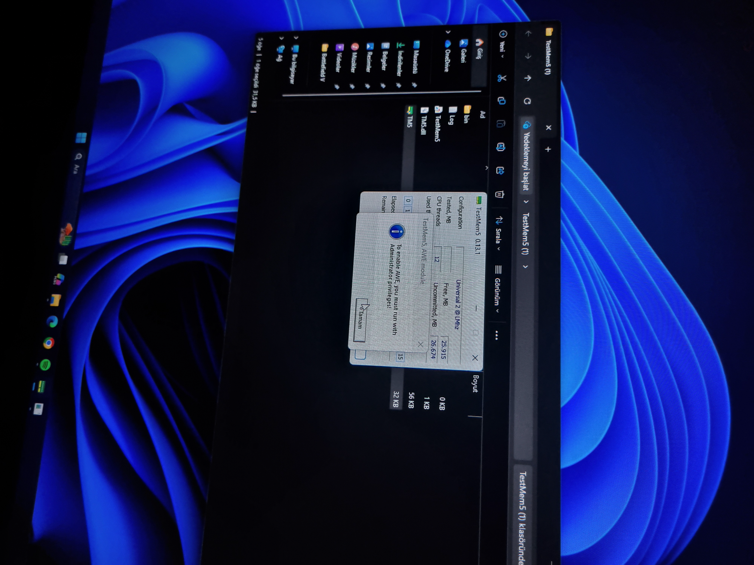This screenshot has height=565, width=754.
Task: Close the TestMem5 AWE module dialog
Action: [x=421, y=344]
